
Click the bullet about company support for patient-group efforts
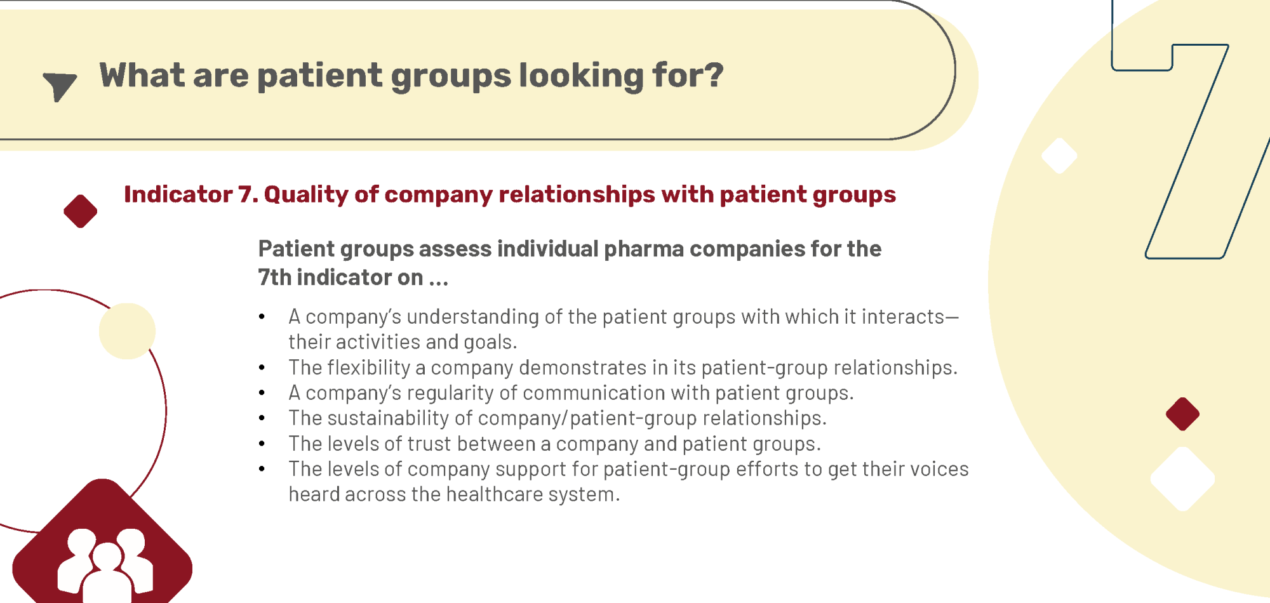tap(629, 481)
